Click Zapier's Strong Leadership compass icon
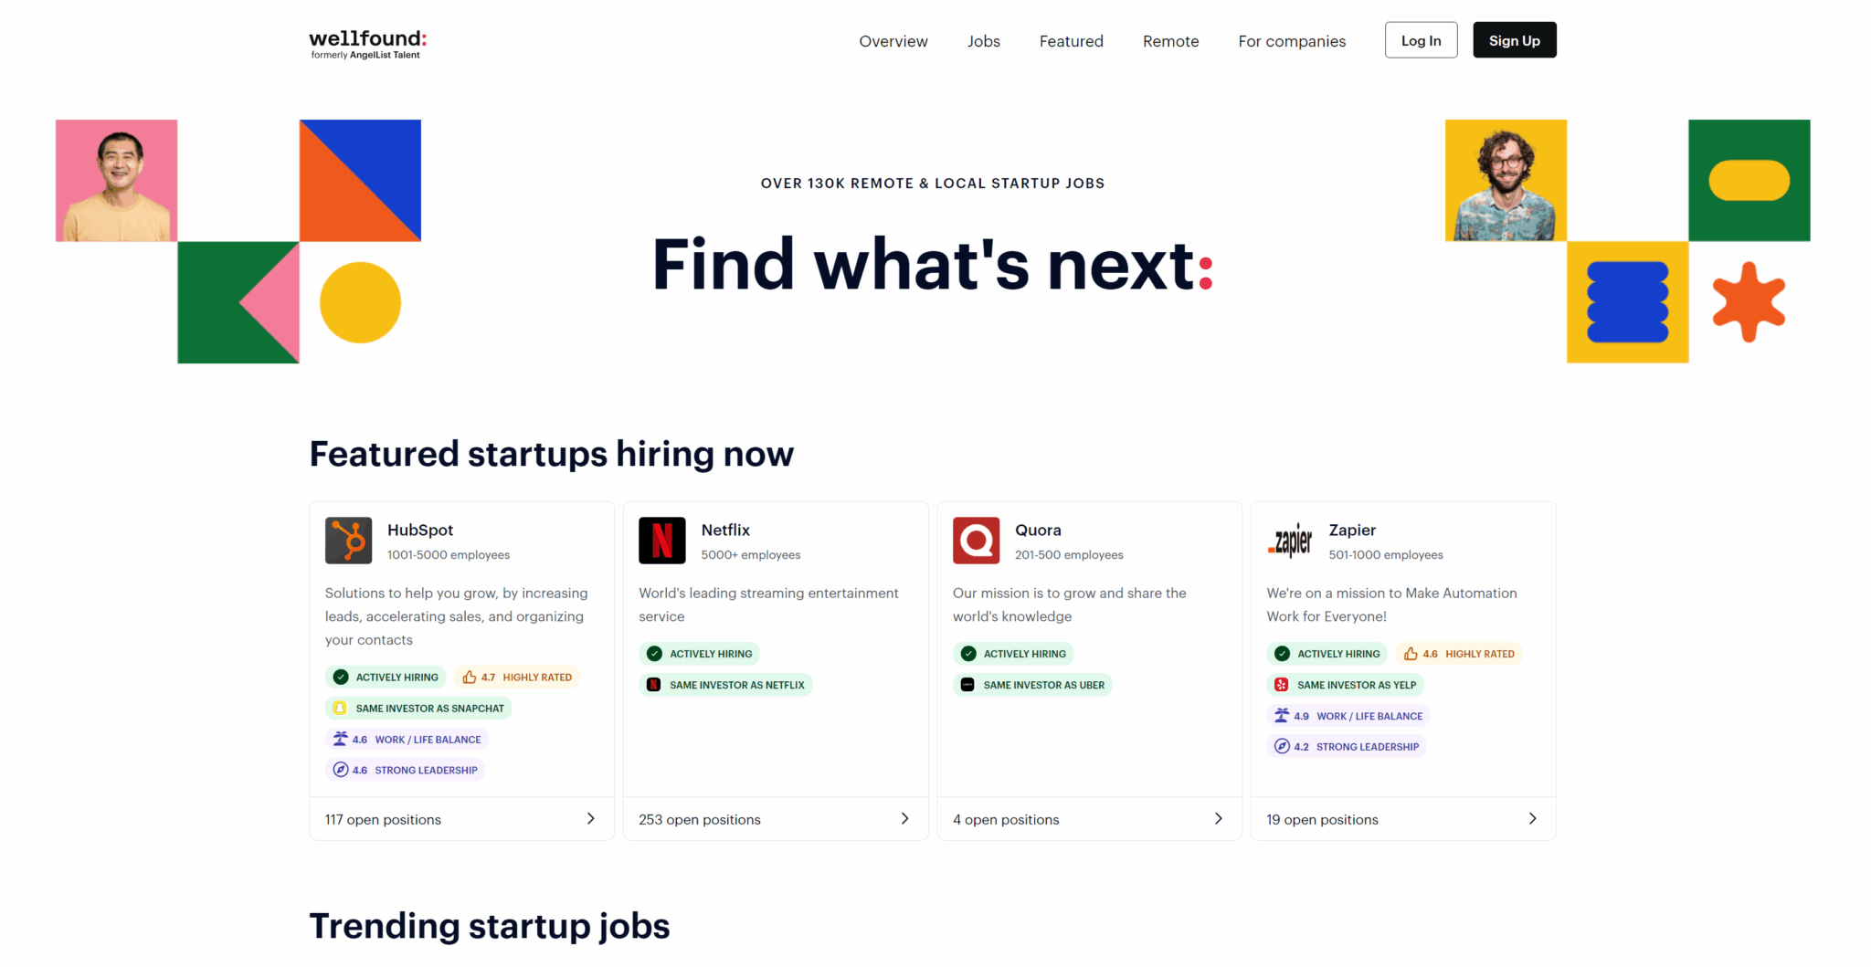The image size is (1871, 967). 1282,746
